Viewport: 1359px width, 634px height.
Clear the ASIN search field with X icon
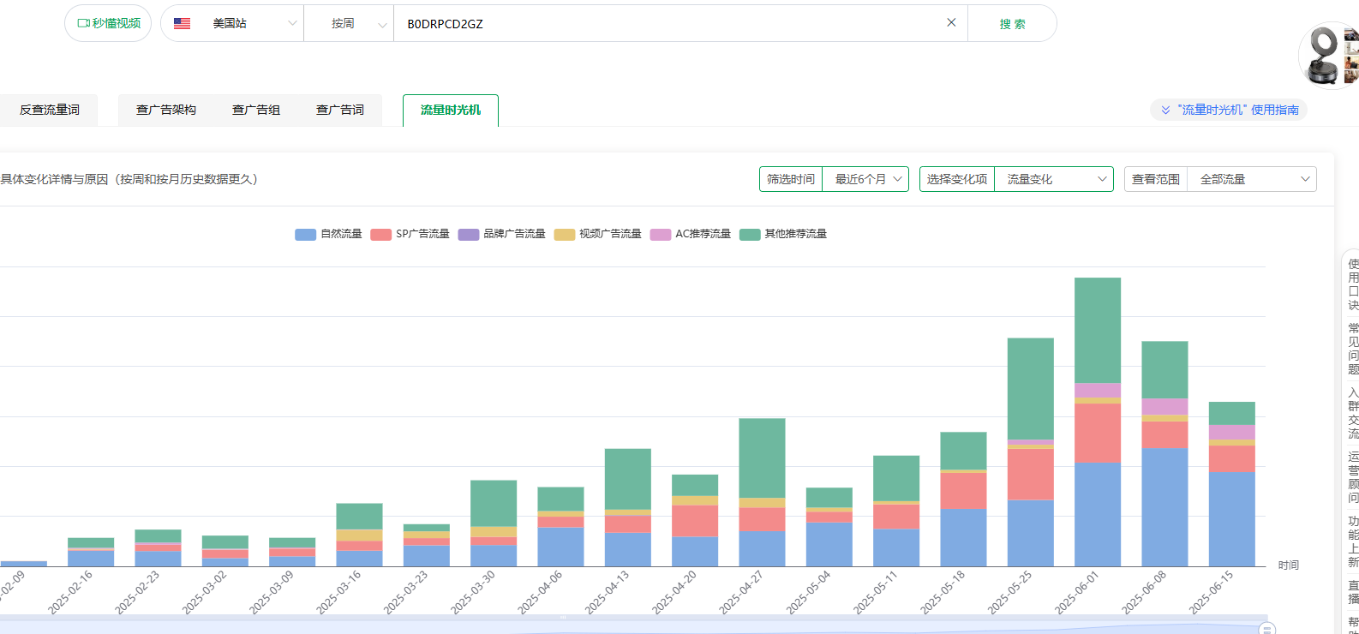click(951, 23)
